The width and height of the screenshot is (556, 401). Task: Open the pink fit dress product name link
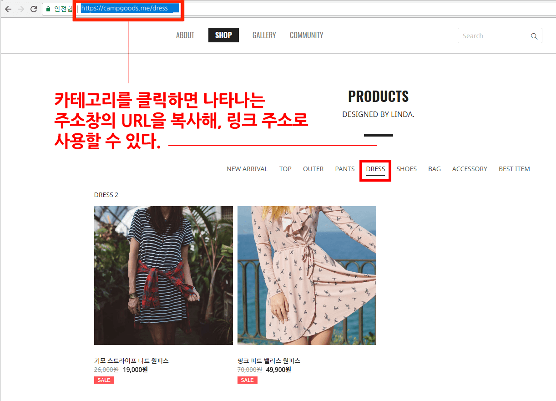tap(269, 360)
